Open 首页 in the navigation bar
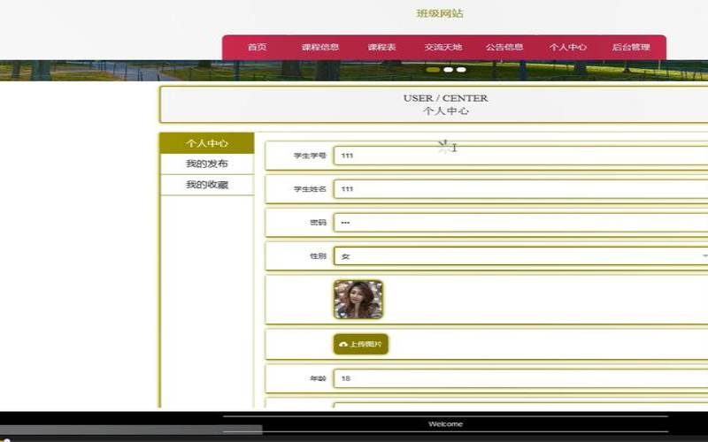This screenshot has height=442, width=708. (x=257, y=47)
